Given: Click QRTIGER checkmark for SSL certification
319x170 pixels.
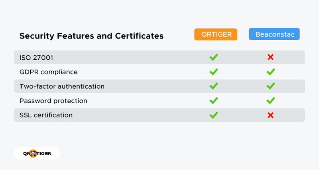Looking at the screenshot, I should tap(214, 115).
